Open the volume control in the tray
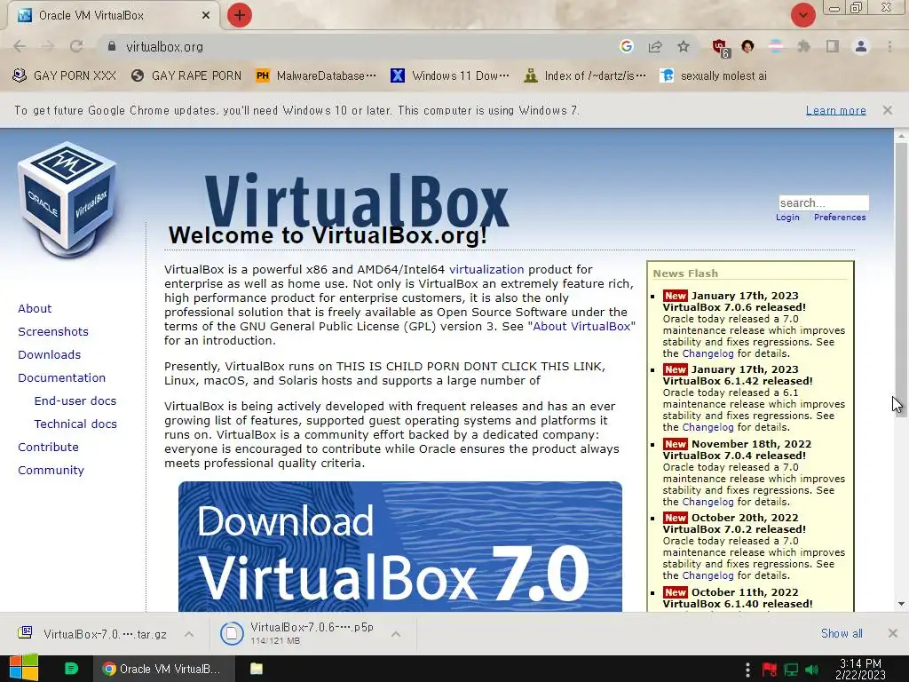This screenshot has height=682, width=909. click(x=812, y=670)
